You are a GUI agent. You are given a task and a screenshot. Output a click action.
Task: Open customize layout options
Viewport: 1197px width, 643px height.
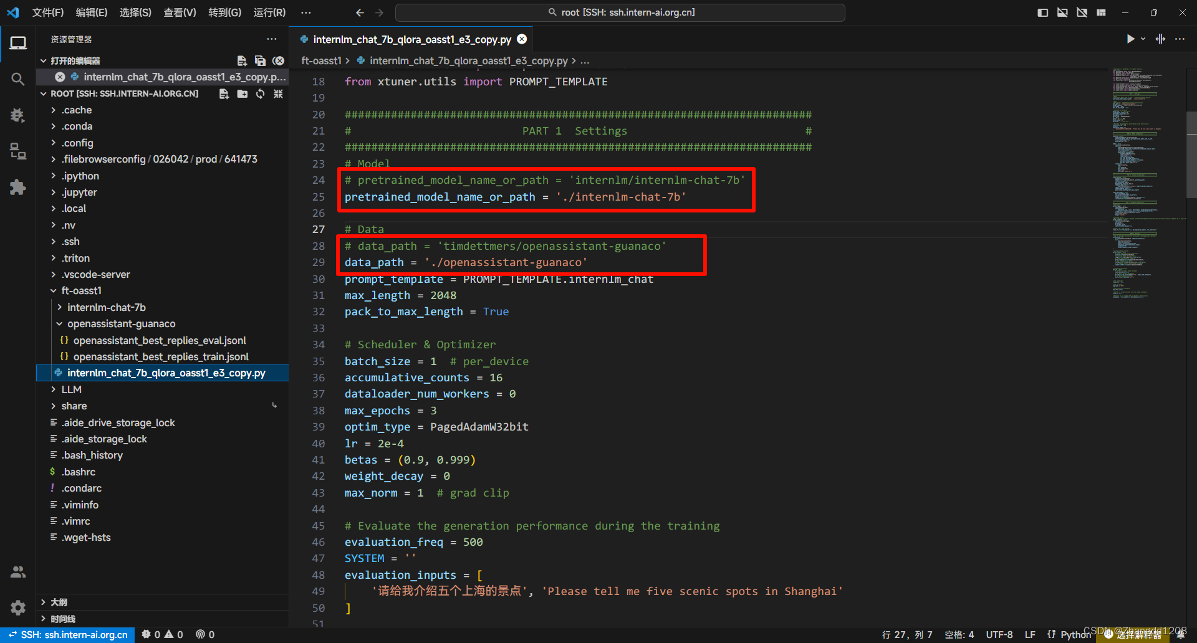[x=1102, y=12]
